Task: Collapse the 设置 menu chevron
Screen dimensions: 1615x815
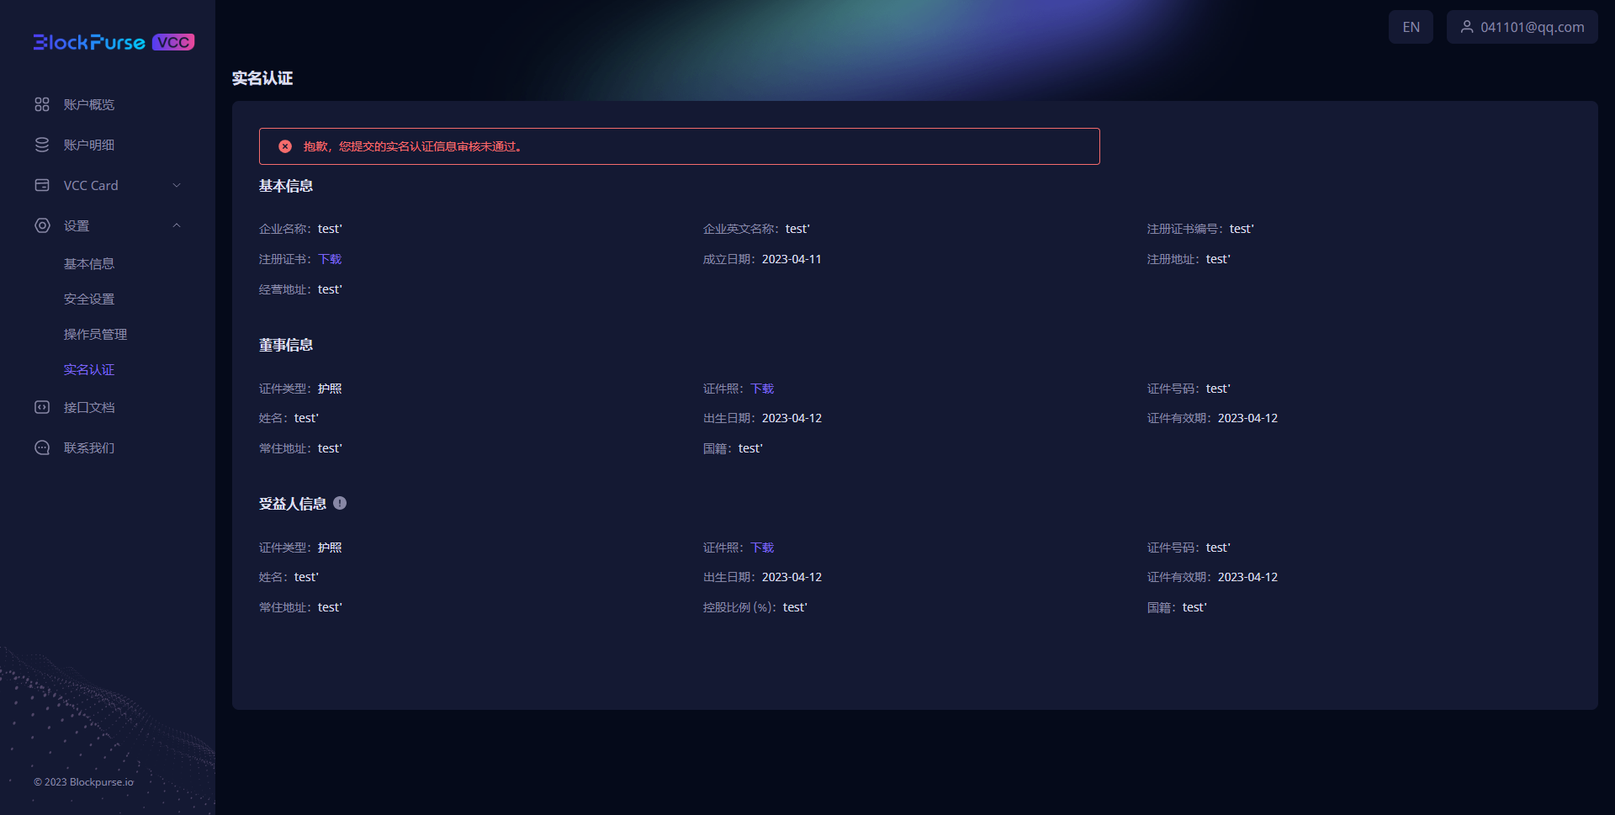Action: click(x=177, y=225)
